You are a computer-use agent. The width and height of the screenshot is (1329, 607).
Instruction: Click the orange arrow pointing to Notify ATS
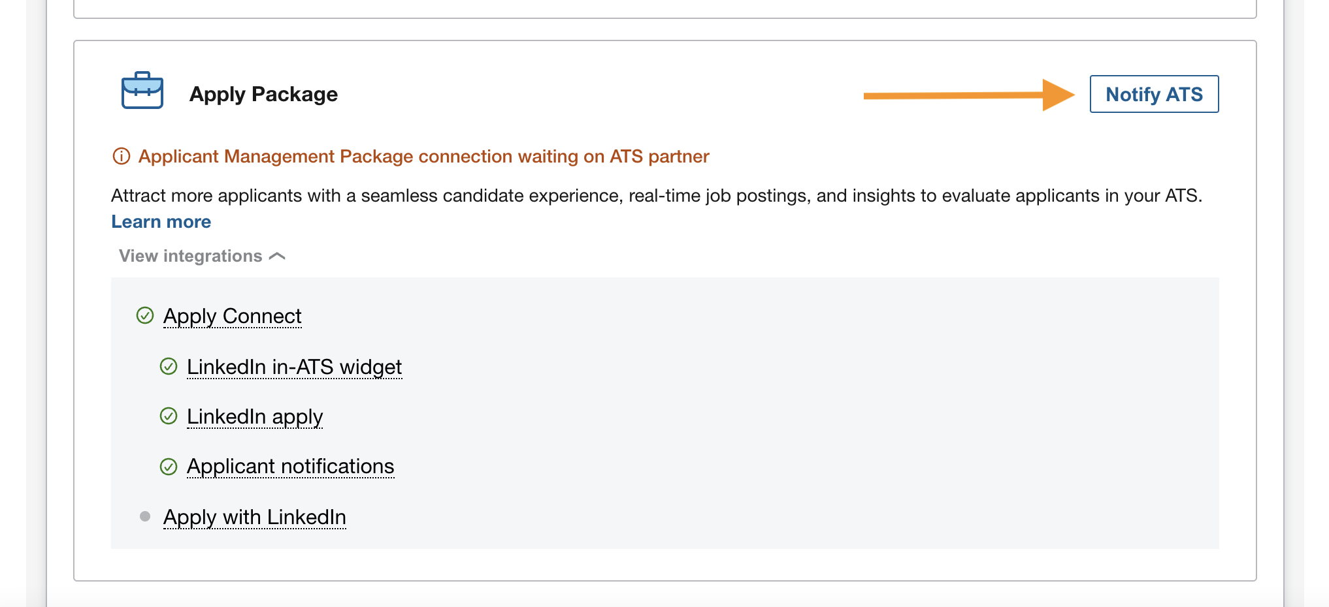969,95
